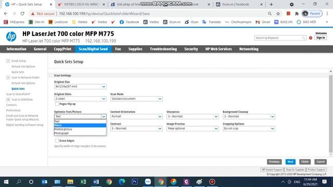Click the red stop icon beside Sign In
The height and width of the screenshot is (187, 333).
click(311, 38)
